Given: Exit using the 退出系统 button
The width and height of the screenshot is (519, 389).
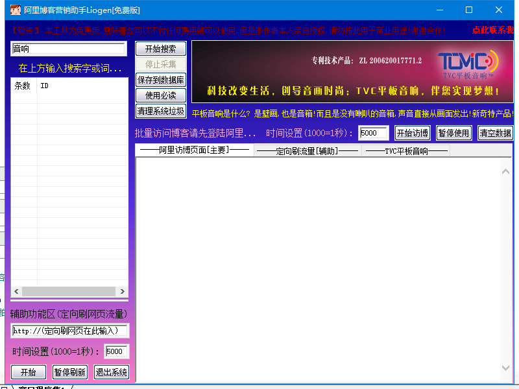Looking at the screenshot, I should [111, 372].
